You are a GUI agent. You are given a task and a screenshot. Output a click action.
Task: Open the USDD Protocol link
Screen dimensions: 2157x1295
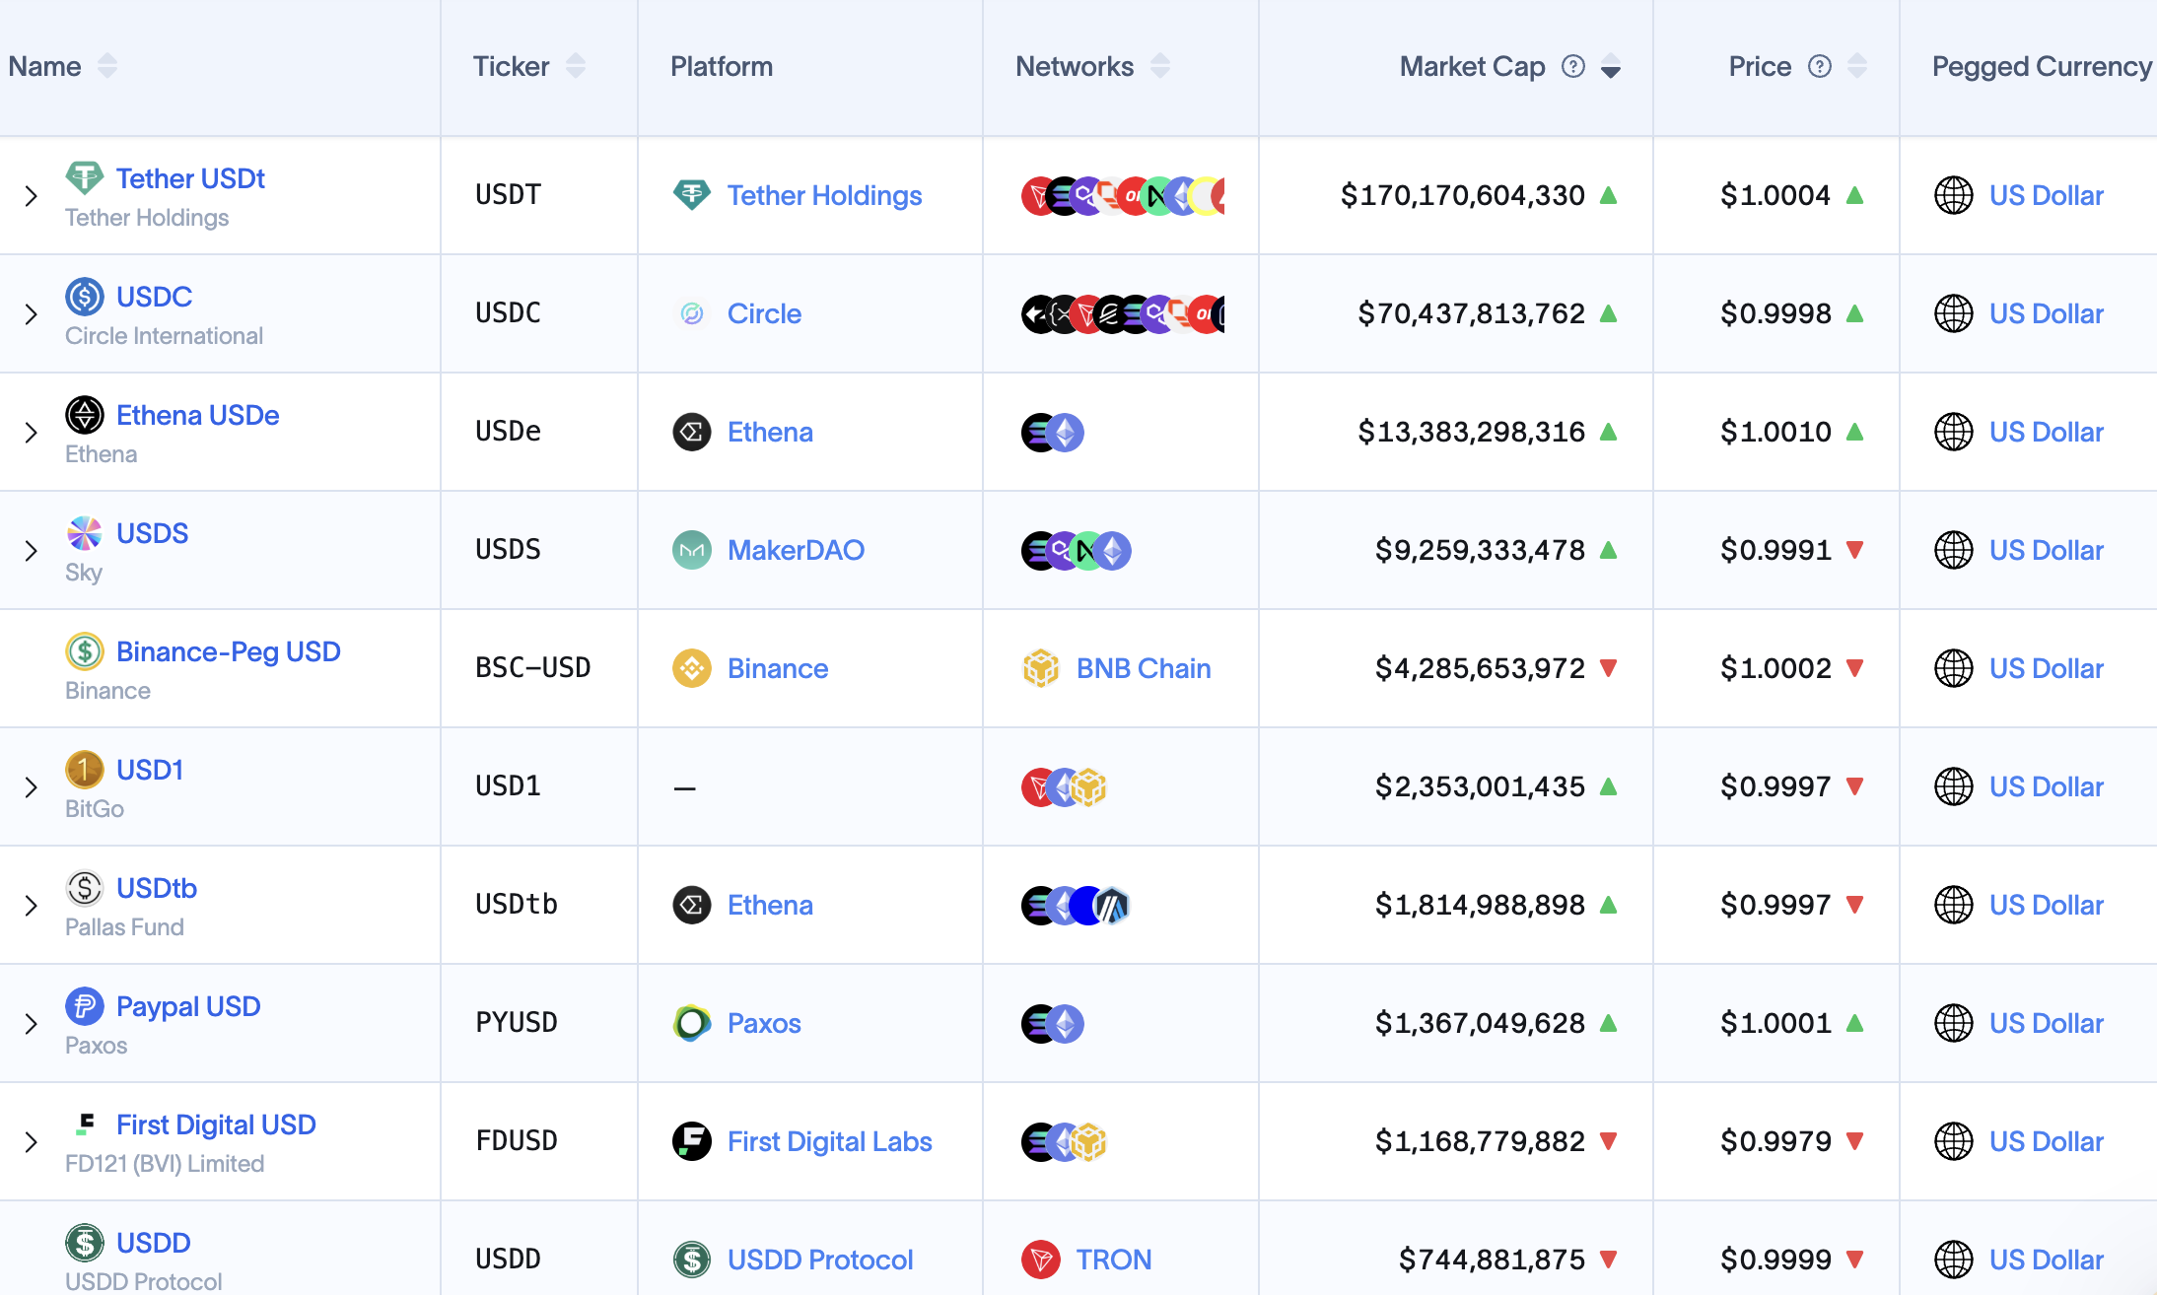click(x=819, y=1259)
